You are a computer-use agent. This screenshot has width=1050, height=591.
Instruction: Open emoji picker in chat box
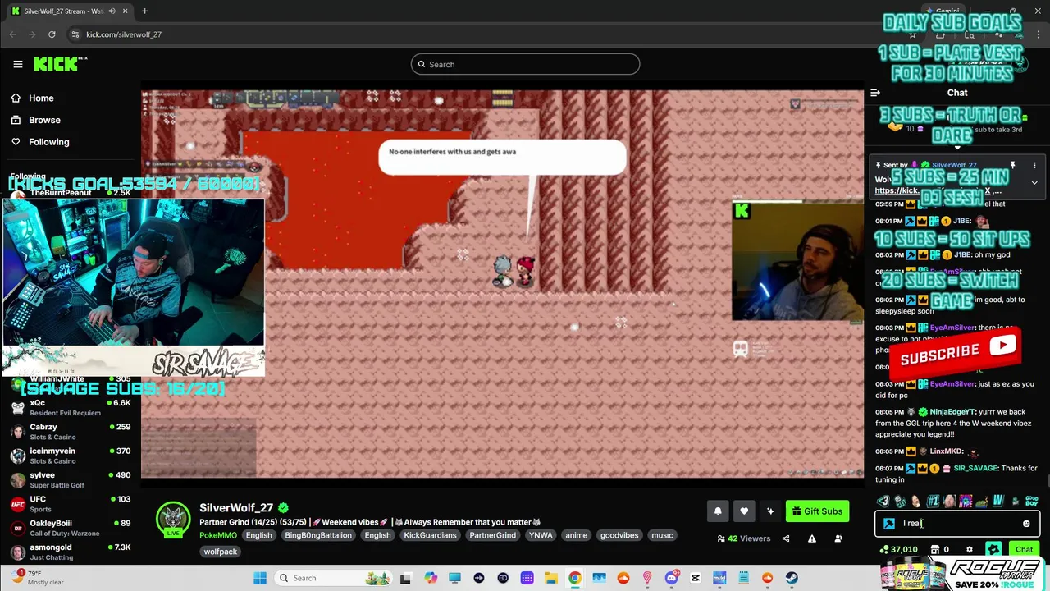[x=1026, y=524]
